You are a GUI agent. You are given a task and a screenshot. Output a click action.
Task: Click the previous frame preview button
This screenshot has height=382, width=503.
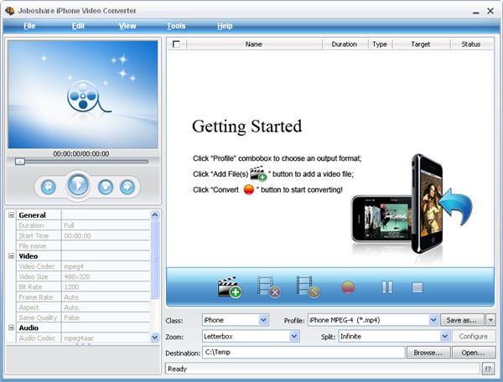tap(49, 187)
